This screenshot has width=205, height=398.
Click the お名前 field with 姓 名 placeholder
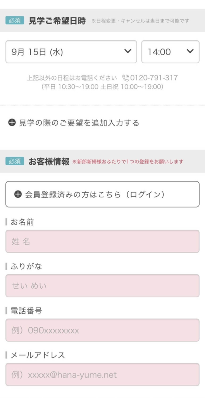(x=102, y=241)
